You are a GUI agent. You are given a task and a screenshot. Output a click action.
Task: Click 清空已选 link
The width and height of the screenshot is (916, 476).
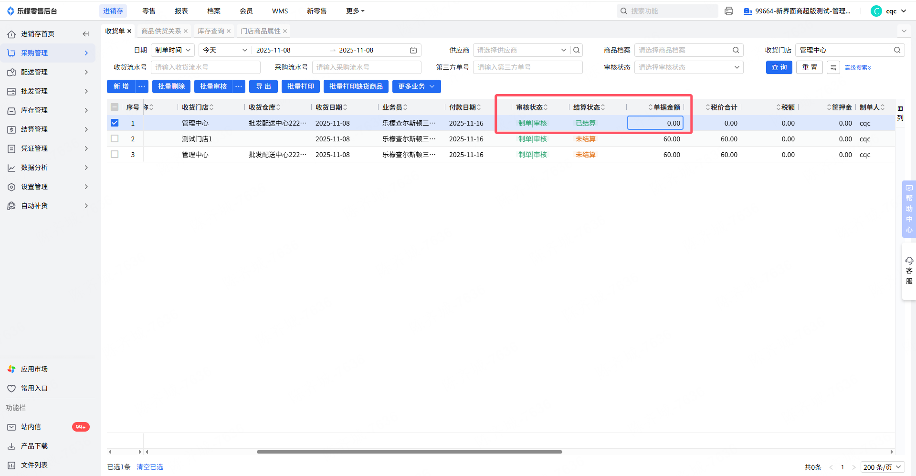tap(150, 467)
